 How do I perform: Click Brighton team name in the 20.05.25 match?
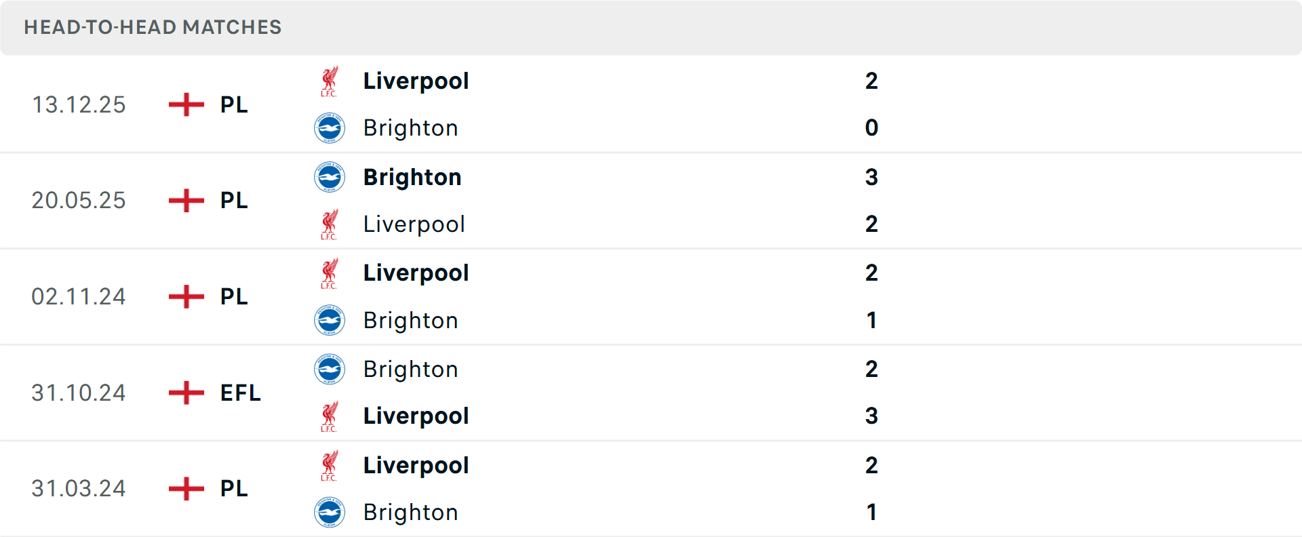click(412, 177)
